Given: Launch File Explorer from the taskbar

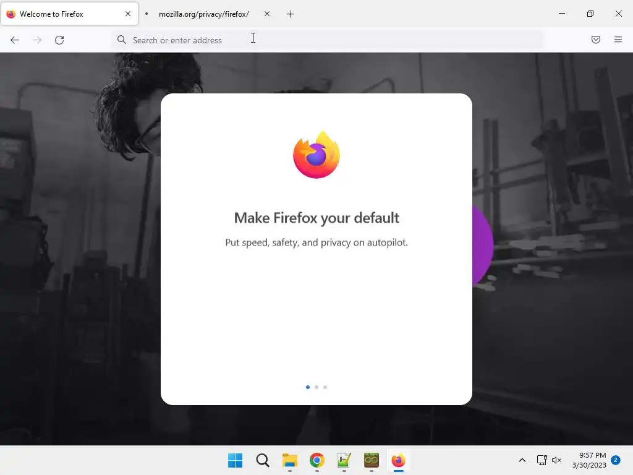Looking at the screenshot, I should 289,460.
